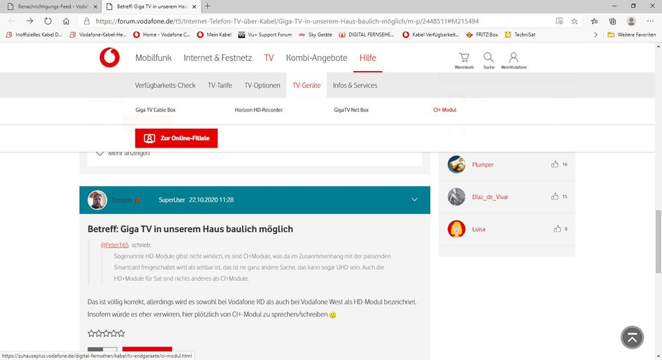Screen dimensions: 662x360
Task: Open Torsten username in post header
Action: pyautogui.click(x=121, y=200)
